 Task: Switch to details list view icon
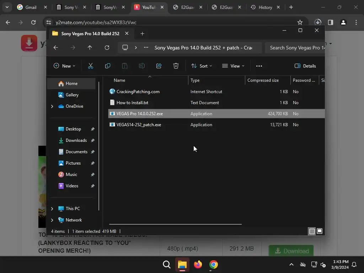pos(312,231)
